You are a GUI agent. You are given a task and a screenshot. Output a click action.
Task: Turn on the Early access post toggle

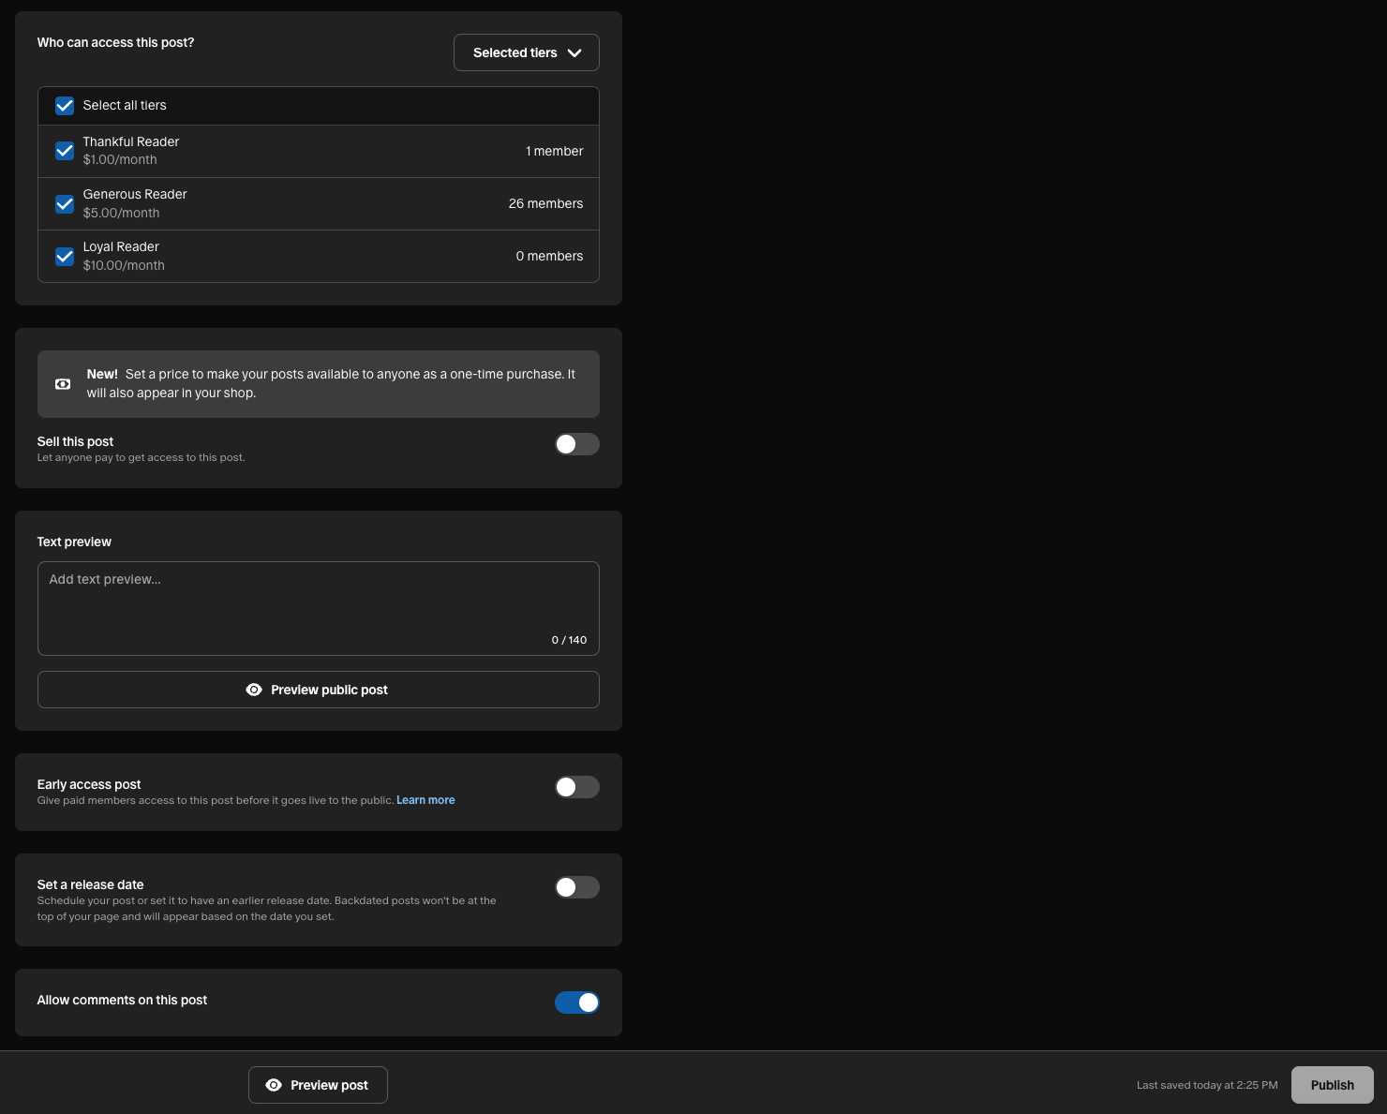pyautogui.click(x=576, y=787)
